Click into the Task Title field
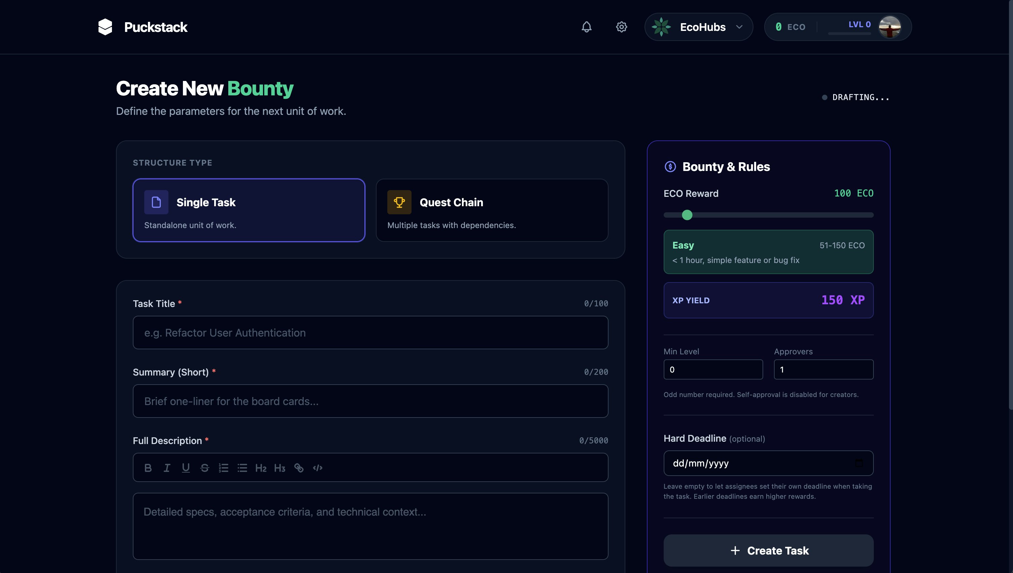Viewport: 1013px width, 573px height. click(370, 333)
